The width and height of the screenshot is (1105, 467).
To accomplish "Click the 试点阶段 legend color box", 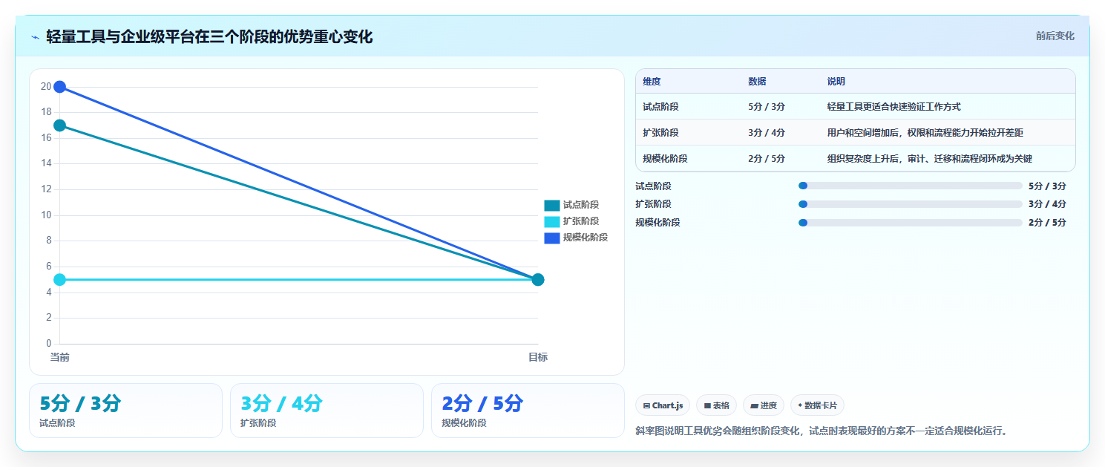I will (551, 205).
